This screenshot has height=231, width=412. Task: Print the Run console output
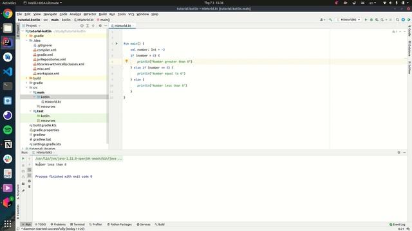click(x=30, y=181)
